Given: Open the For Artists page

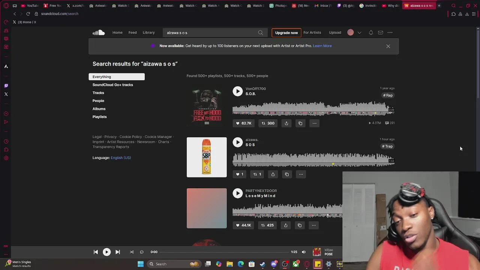Looking at the screenshot, I should coord(312,33).
